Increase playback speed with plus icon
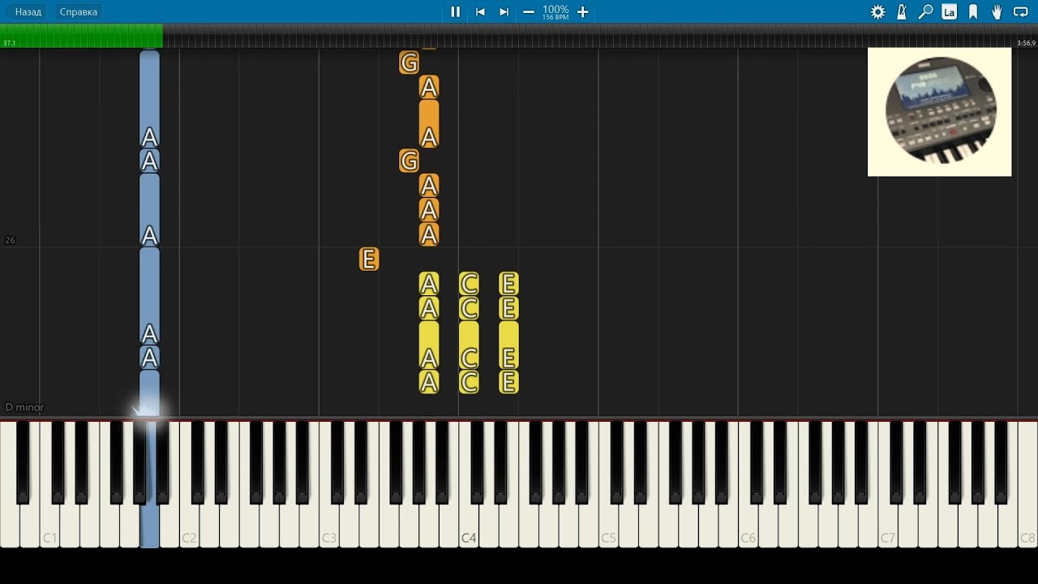The height and width of the screenshot is (584, 1038). click(x=582, y=12)
